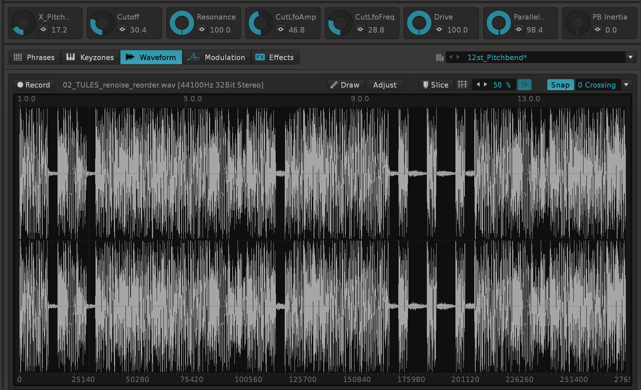Click the auto-slice transients icon
This screenshot has height=390, width=641.
463,85
